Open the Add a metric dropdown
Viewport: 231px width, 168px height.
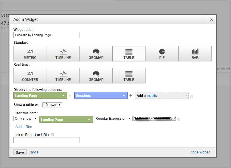coord(162,96)
